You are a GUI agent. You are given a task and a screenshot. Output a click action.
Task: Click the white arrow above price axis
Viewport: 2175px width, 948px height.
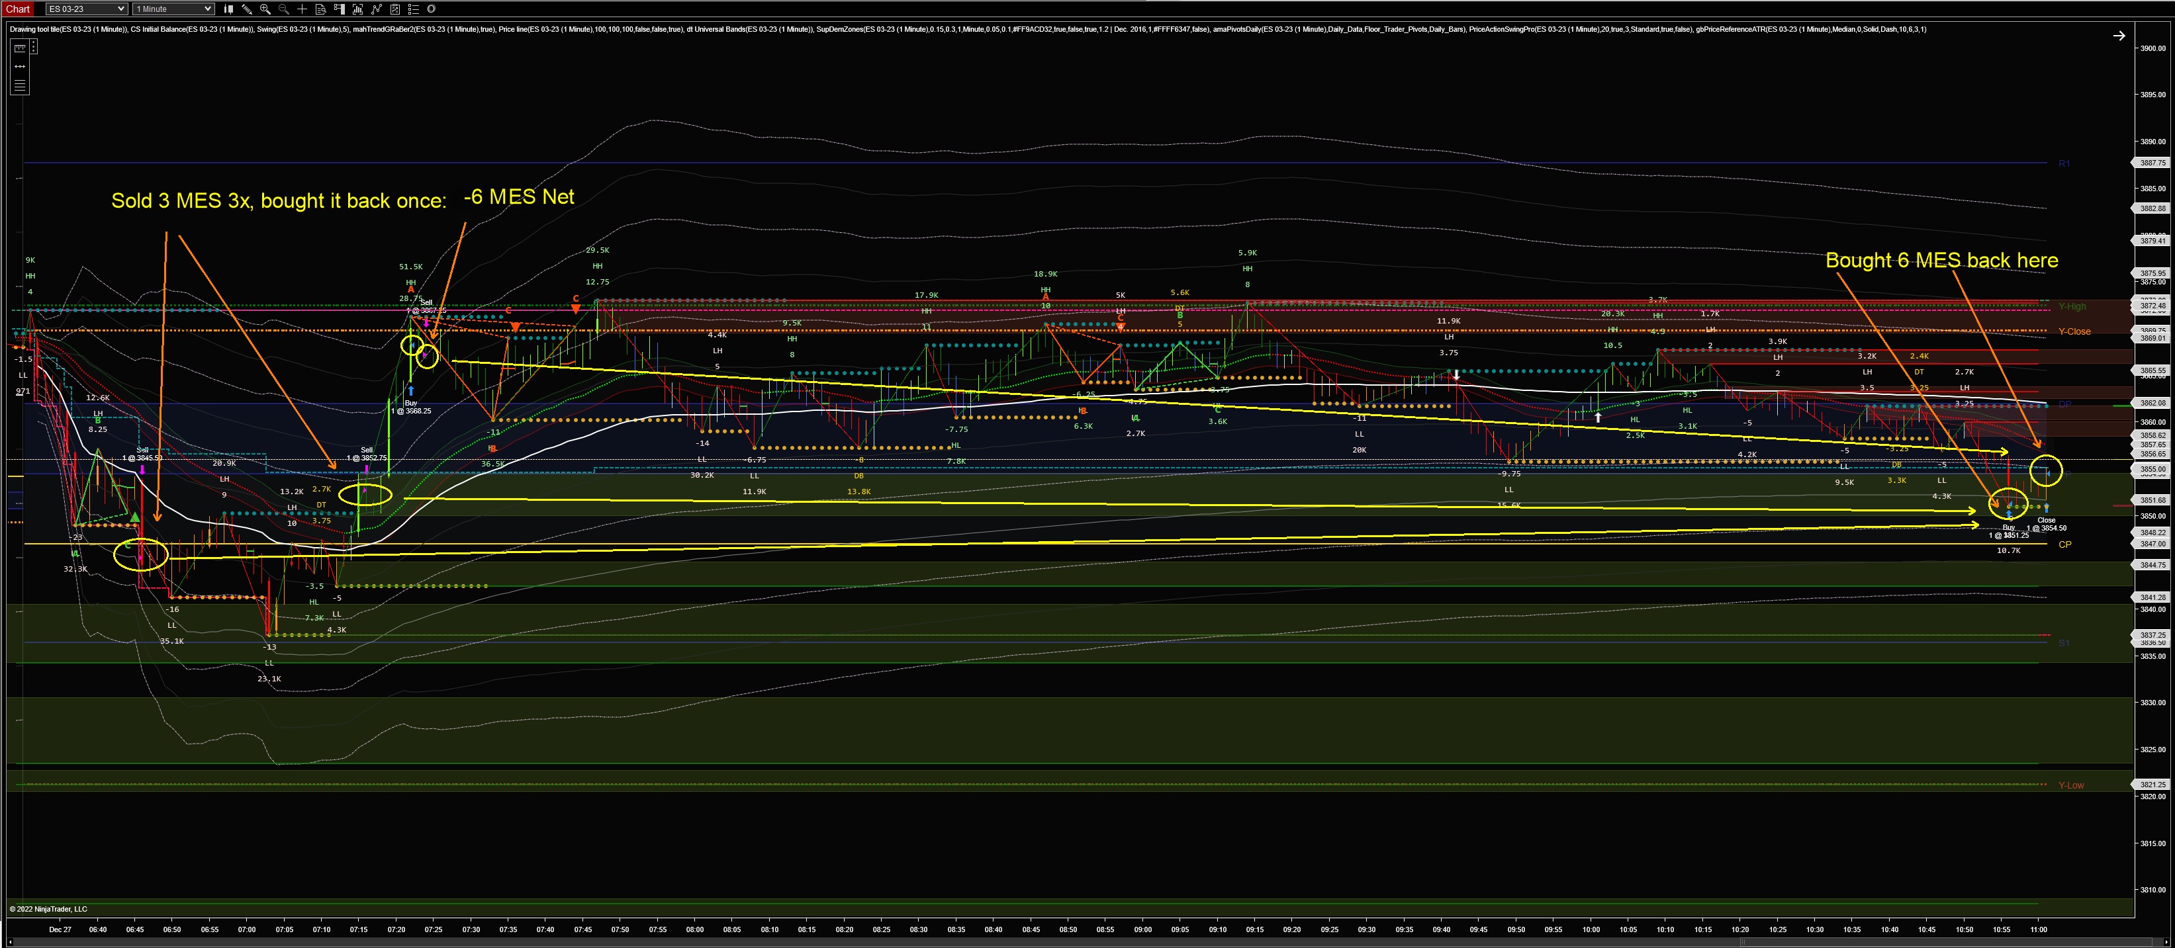click(2119, 36)
